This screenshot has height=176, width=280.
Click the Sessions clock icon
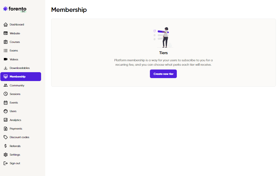pyautogui.click(x=6, y=94)
